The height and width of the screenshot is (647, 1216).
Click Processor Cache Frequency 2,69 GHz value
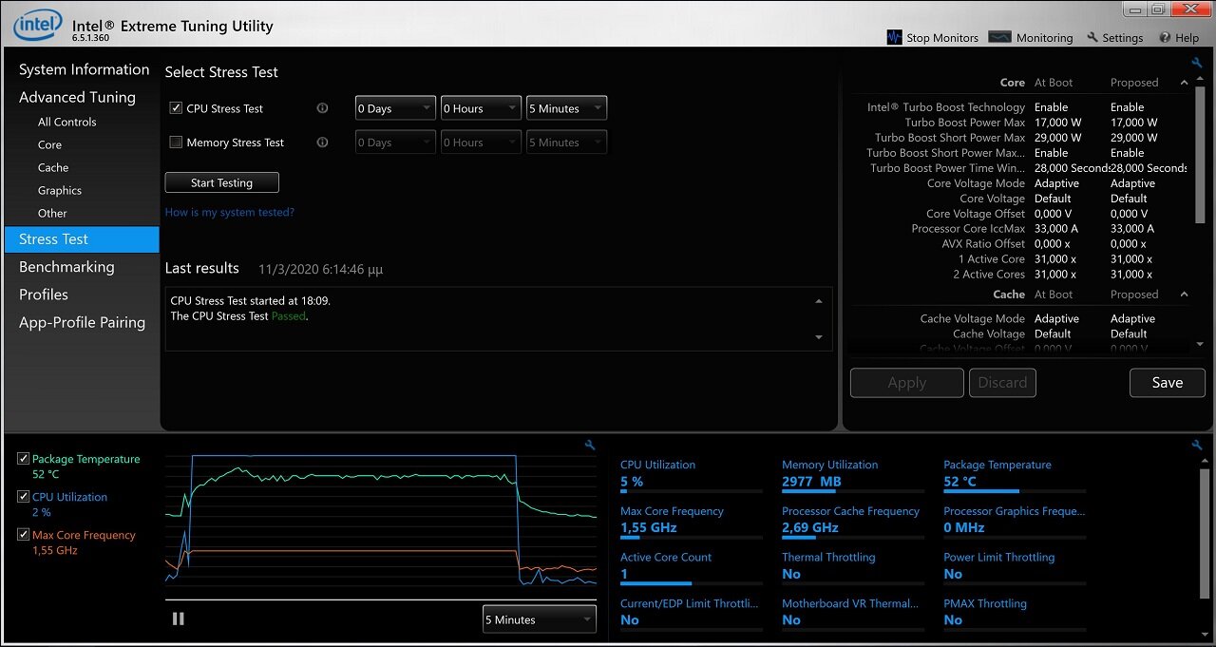click(810, 527)
